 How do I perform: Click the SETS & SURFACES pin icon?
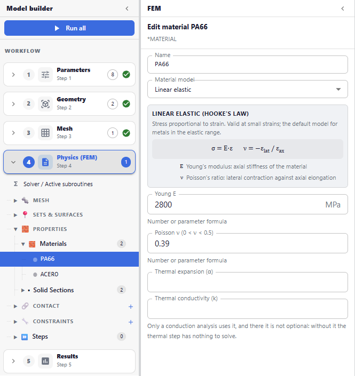point(25,214)
